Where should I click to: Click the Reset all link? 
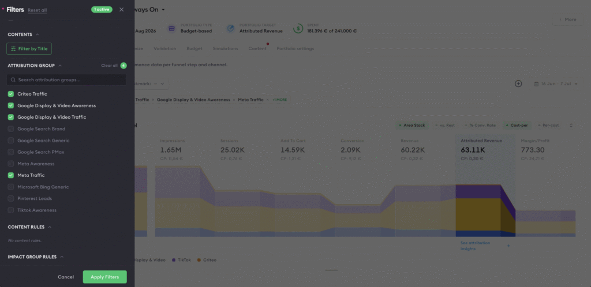coord(38,10)
